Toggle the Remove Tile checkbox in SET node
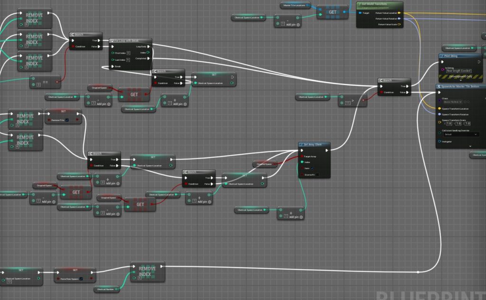486x300 pixels. (67, 120)
